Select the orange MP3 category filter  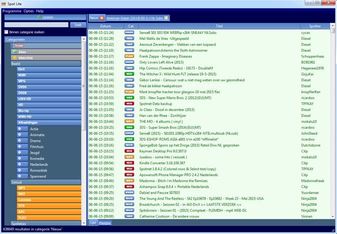[49, 188]
